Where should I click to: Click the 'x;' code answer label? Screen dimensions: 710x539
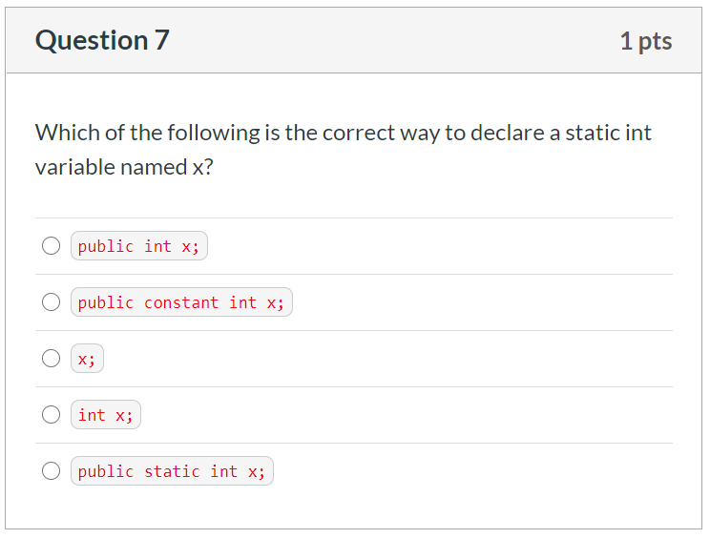pos(87,359)
